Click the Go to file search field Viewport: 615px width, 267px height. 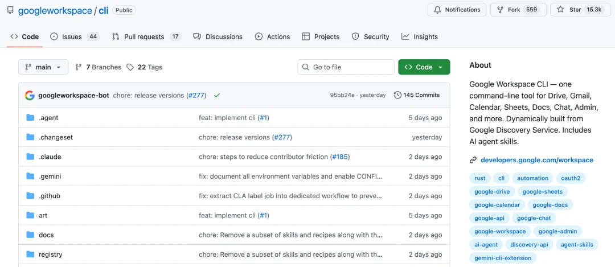(x=346, y=67)
